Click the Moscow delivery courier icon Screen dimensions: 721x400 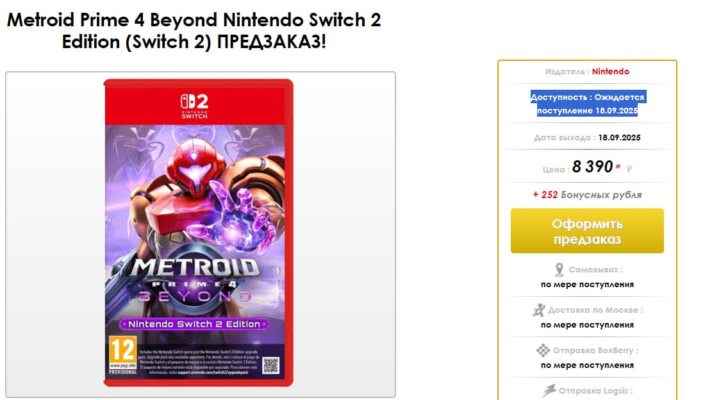(x=539, y=310)
